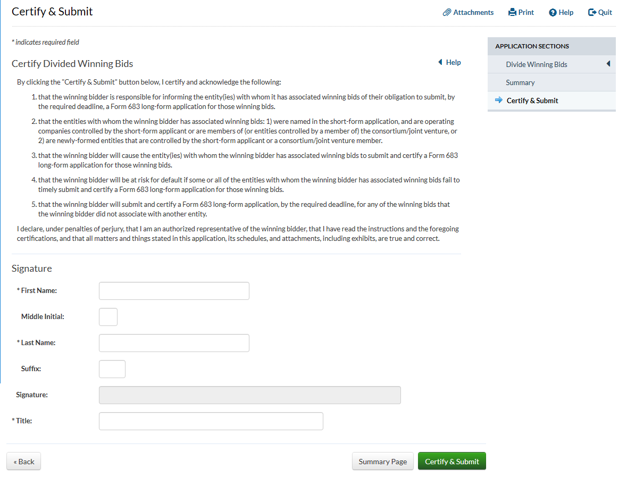Image resolution: width=627 pixels, height=477 pixels.
Task: Go to the Summary application section
Action: click(520, 82)
